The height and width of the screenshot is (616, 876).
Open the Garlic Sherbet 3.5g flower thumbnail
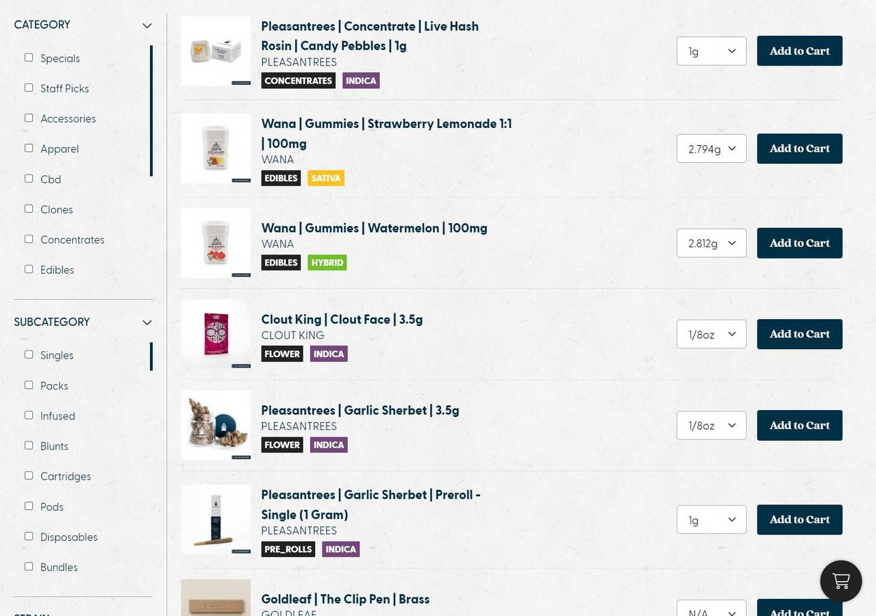(216, 425)
